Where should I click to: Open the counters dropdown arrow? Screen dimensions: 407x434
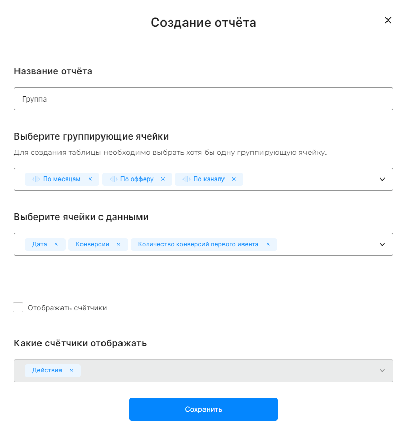pyautogui.click(x=382, y=370)
